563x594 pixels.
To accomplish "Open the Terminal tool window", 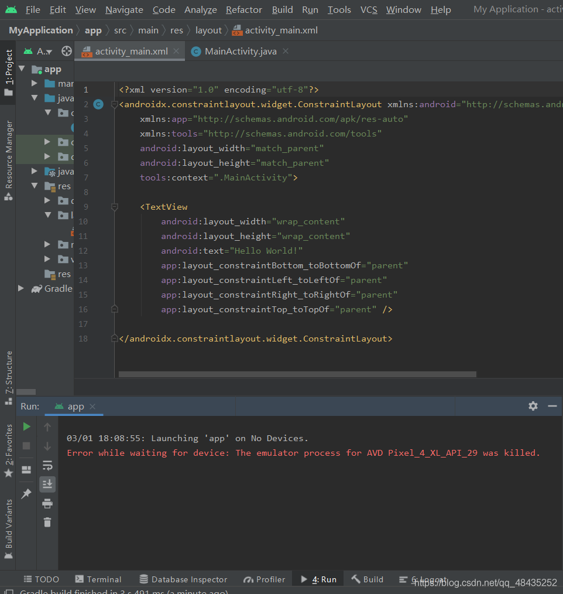I will [98, 579].
